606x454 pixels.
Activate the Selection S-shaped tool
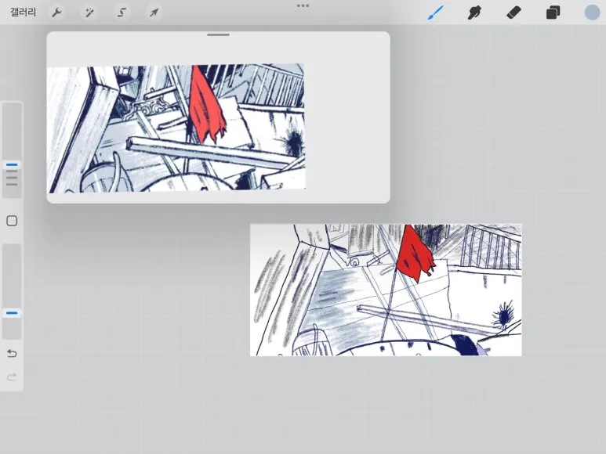pos(122,13)
